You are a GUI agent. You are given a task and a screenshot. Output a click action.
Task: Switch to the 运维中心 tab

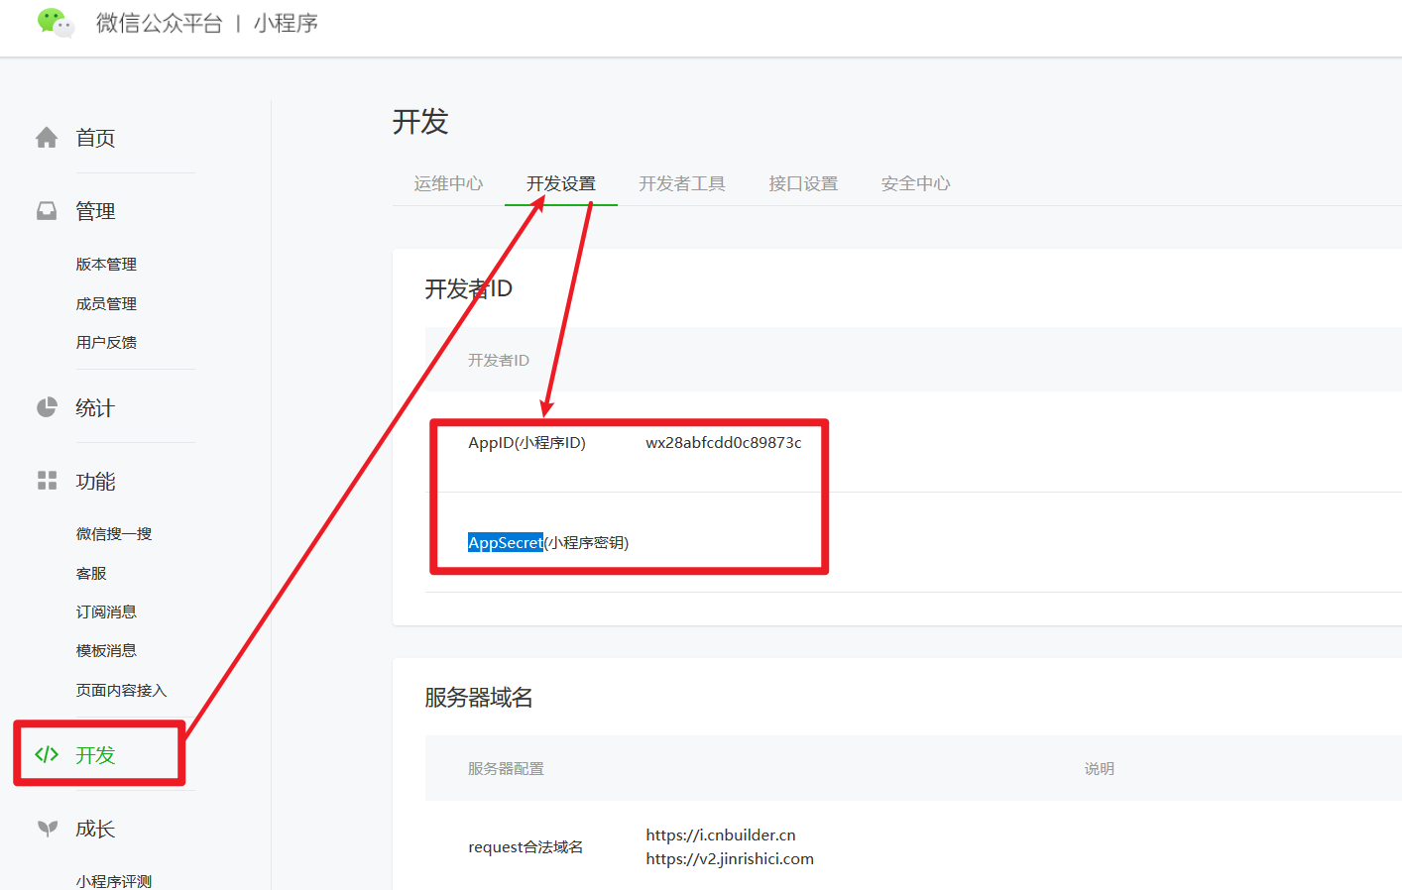[x=448, y=183]
